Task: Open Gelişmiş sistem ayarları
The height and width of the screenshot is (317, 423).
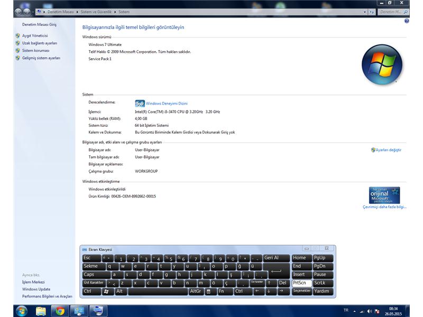Action: point(41,58)
